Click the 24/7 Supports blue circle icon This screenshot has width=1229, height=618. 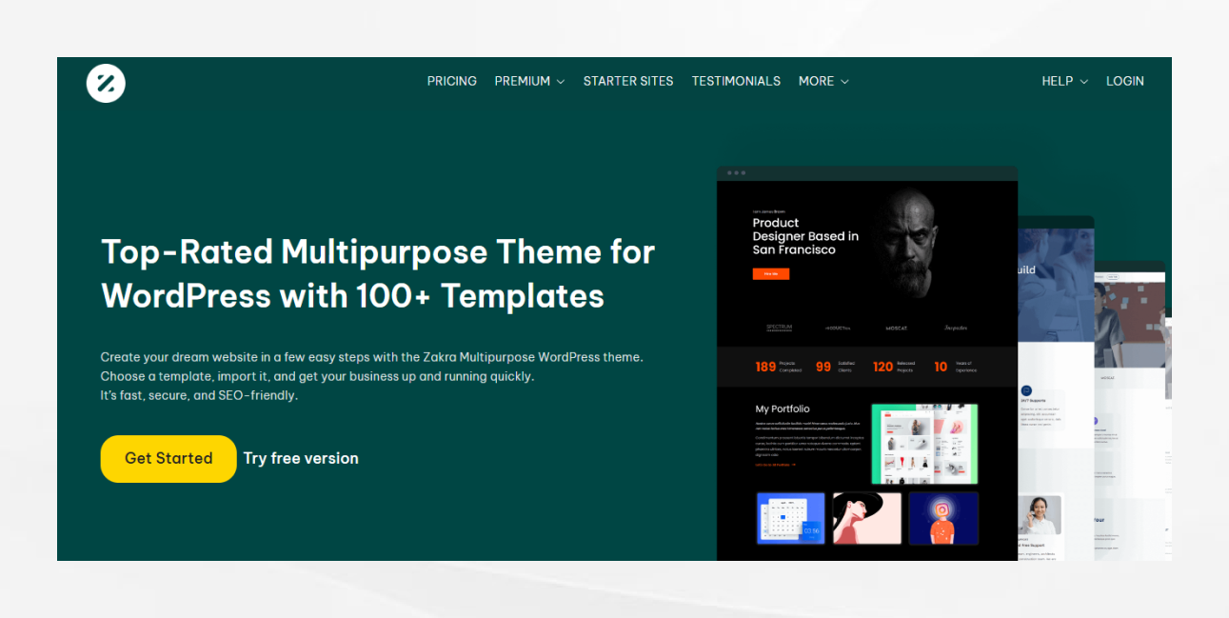(1027, 390)
